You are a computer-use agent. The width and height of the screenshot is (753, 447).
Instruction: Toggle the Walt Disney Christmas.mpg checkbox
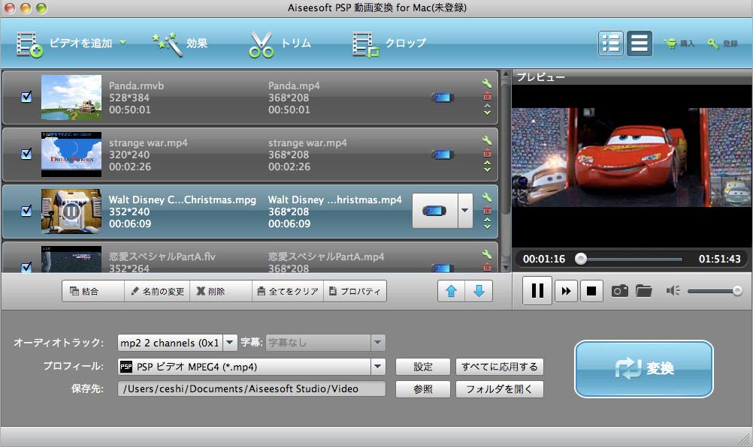tap(26, 211)
